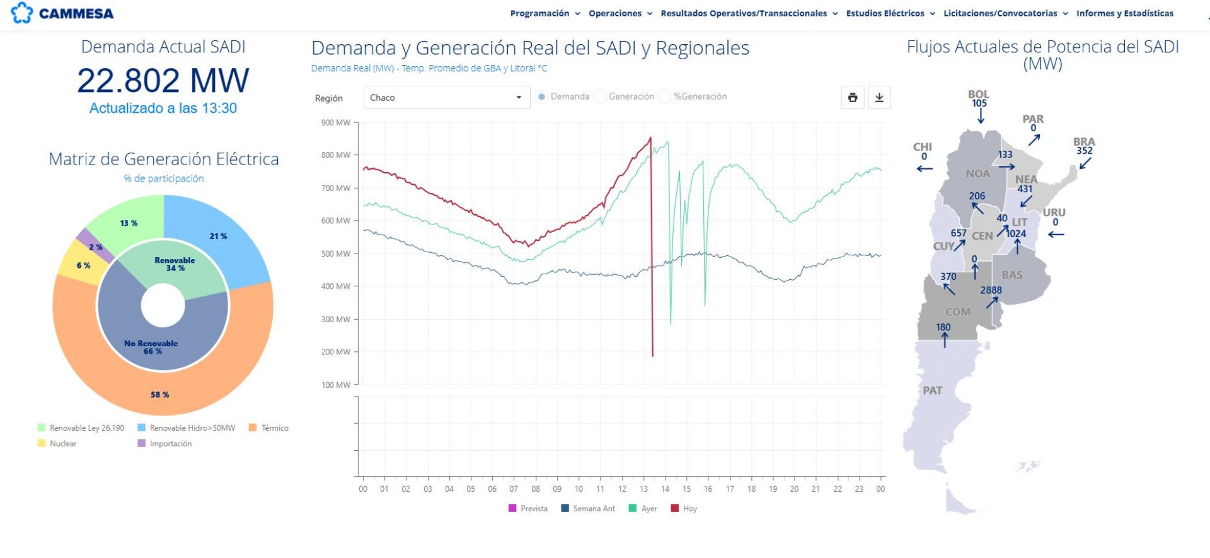Toggle the Prevista legend swatch
The image size is (1210, 558).
(512, 508)
